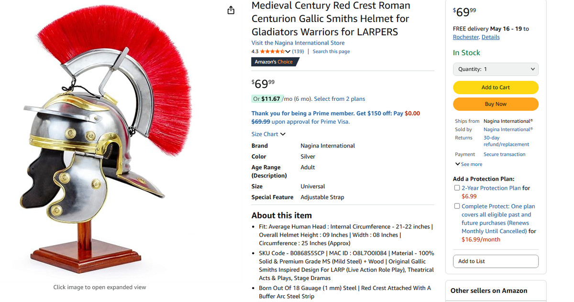
Task: Click the Add to Cart button
Action: (496, 87)
